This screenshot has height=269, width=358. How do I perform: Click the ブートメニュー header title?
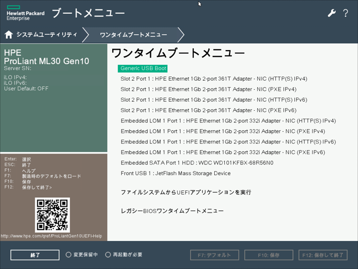88,13
